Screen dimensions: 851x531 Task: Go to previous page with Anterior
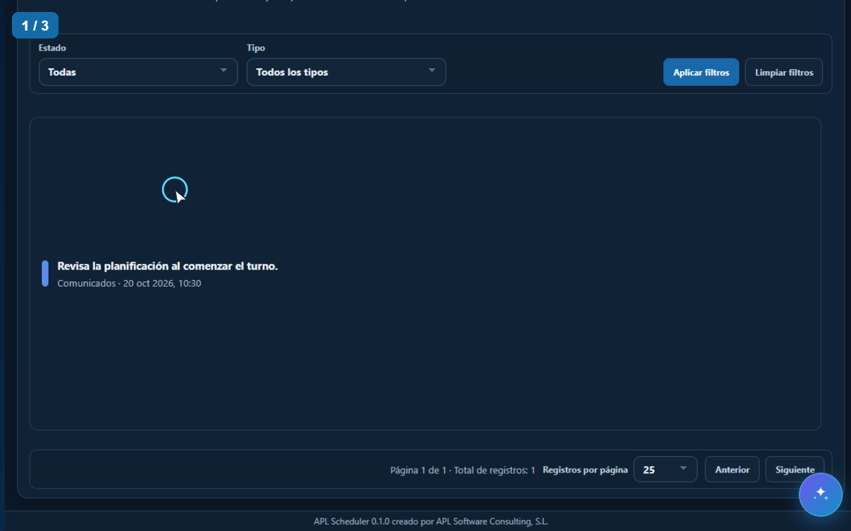732,469
